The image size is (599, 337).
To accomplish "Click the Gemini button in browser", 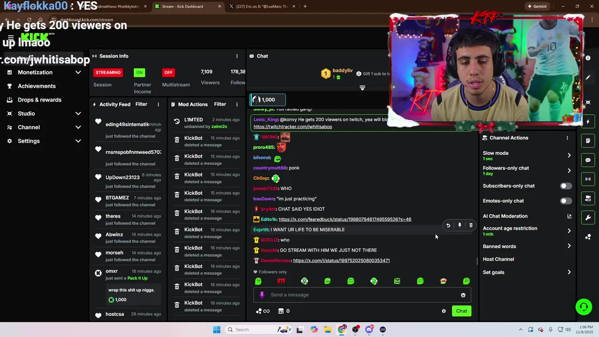I will pos(537,7).
